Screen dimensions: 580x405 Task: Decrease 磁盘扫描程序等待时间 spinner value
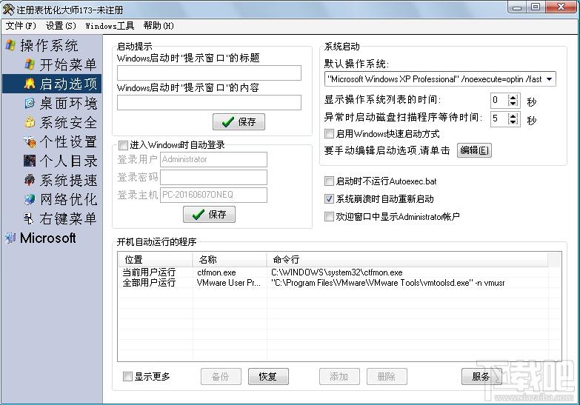click(513, 121)
